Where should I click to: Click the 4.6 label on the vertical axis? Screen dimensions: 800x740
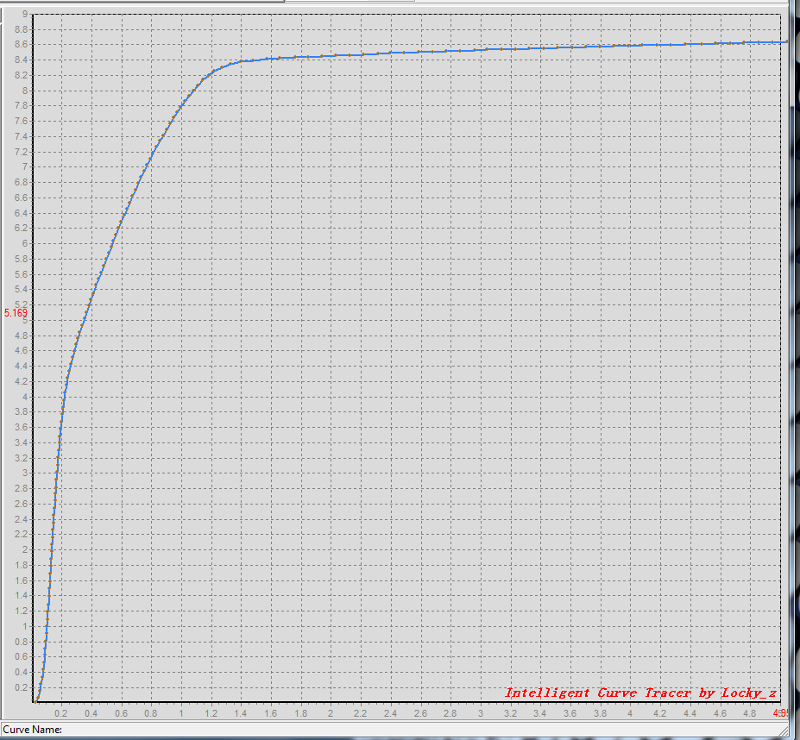pos(21,350)
